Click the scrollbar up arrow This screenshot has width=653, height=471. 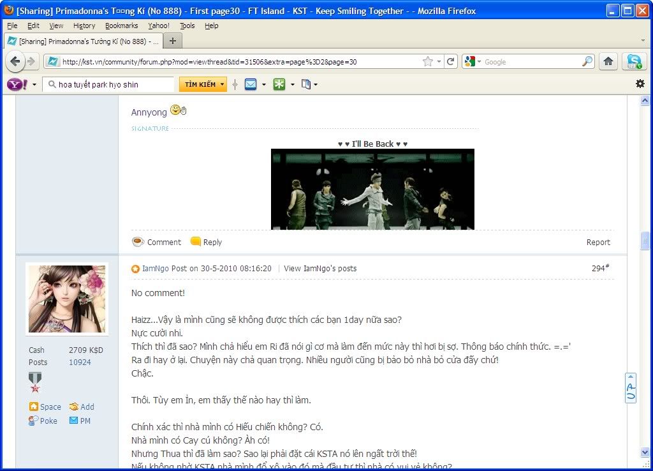(645, 100)
